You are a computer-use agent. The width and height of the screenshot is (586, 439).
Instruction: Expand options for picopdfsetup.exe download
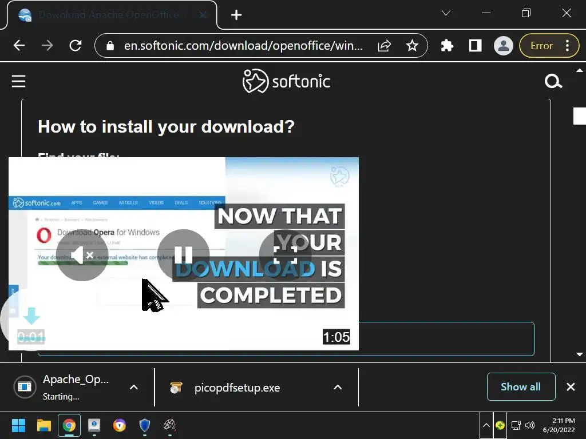pos(338,387)
